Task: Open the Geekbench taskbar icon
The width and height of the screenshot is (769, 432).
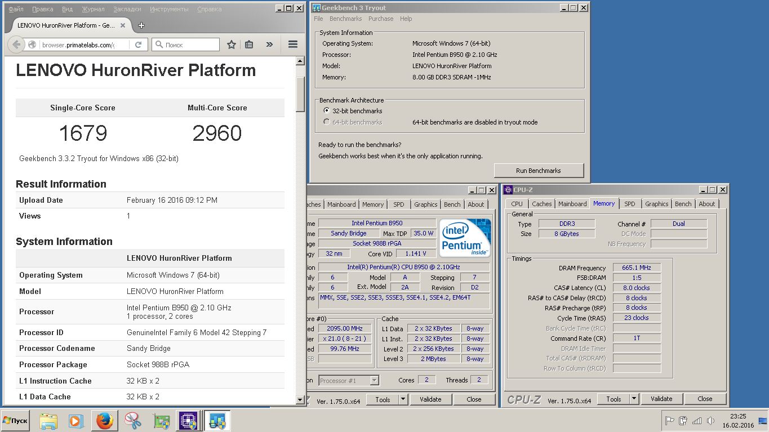Action: coord(216,421)
